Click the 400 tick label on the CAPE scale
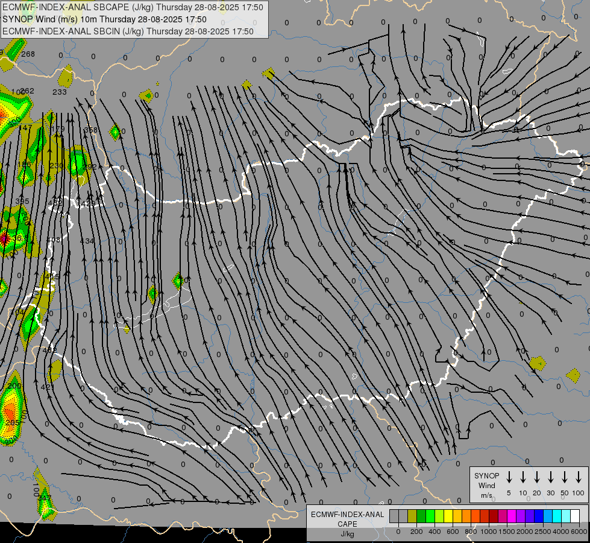590x543 pixels. click(x=435, y=532)
